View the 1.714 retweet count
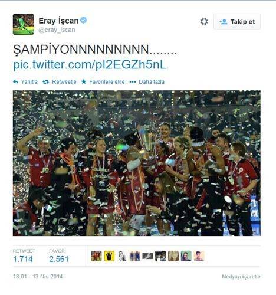The width and height of the screenshot is (276, 295). point(23,259)
